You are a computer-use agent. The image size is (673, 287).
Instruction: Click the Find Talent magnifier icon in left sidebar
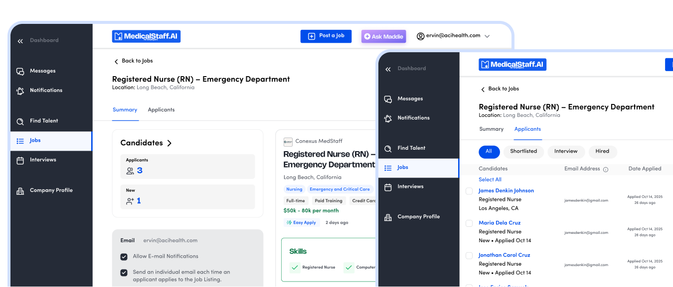20,121
